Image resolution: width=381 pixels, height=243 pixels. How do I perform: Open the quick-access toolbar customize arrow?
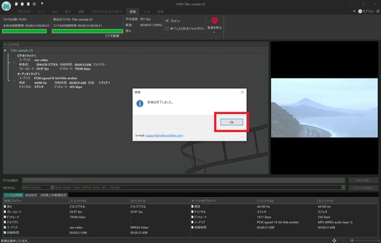click(42, 4)
